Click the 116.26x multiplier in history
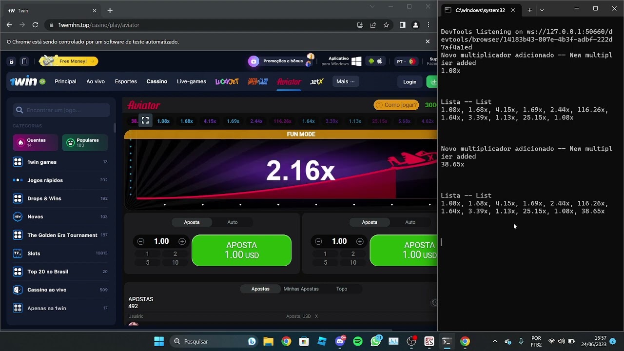 click(x=283, y=121)
